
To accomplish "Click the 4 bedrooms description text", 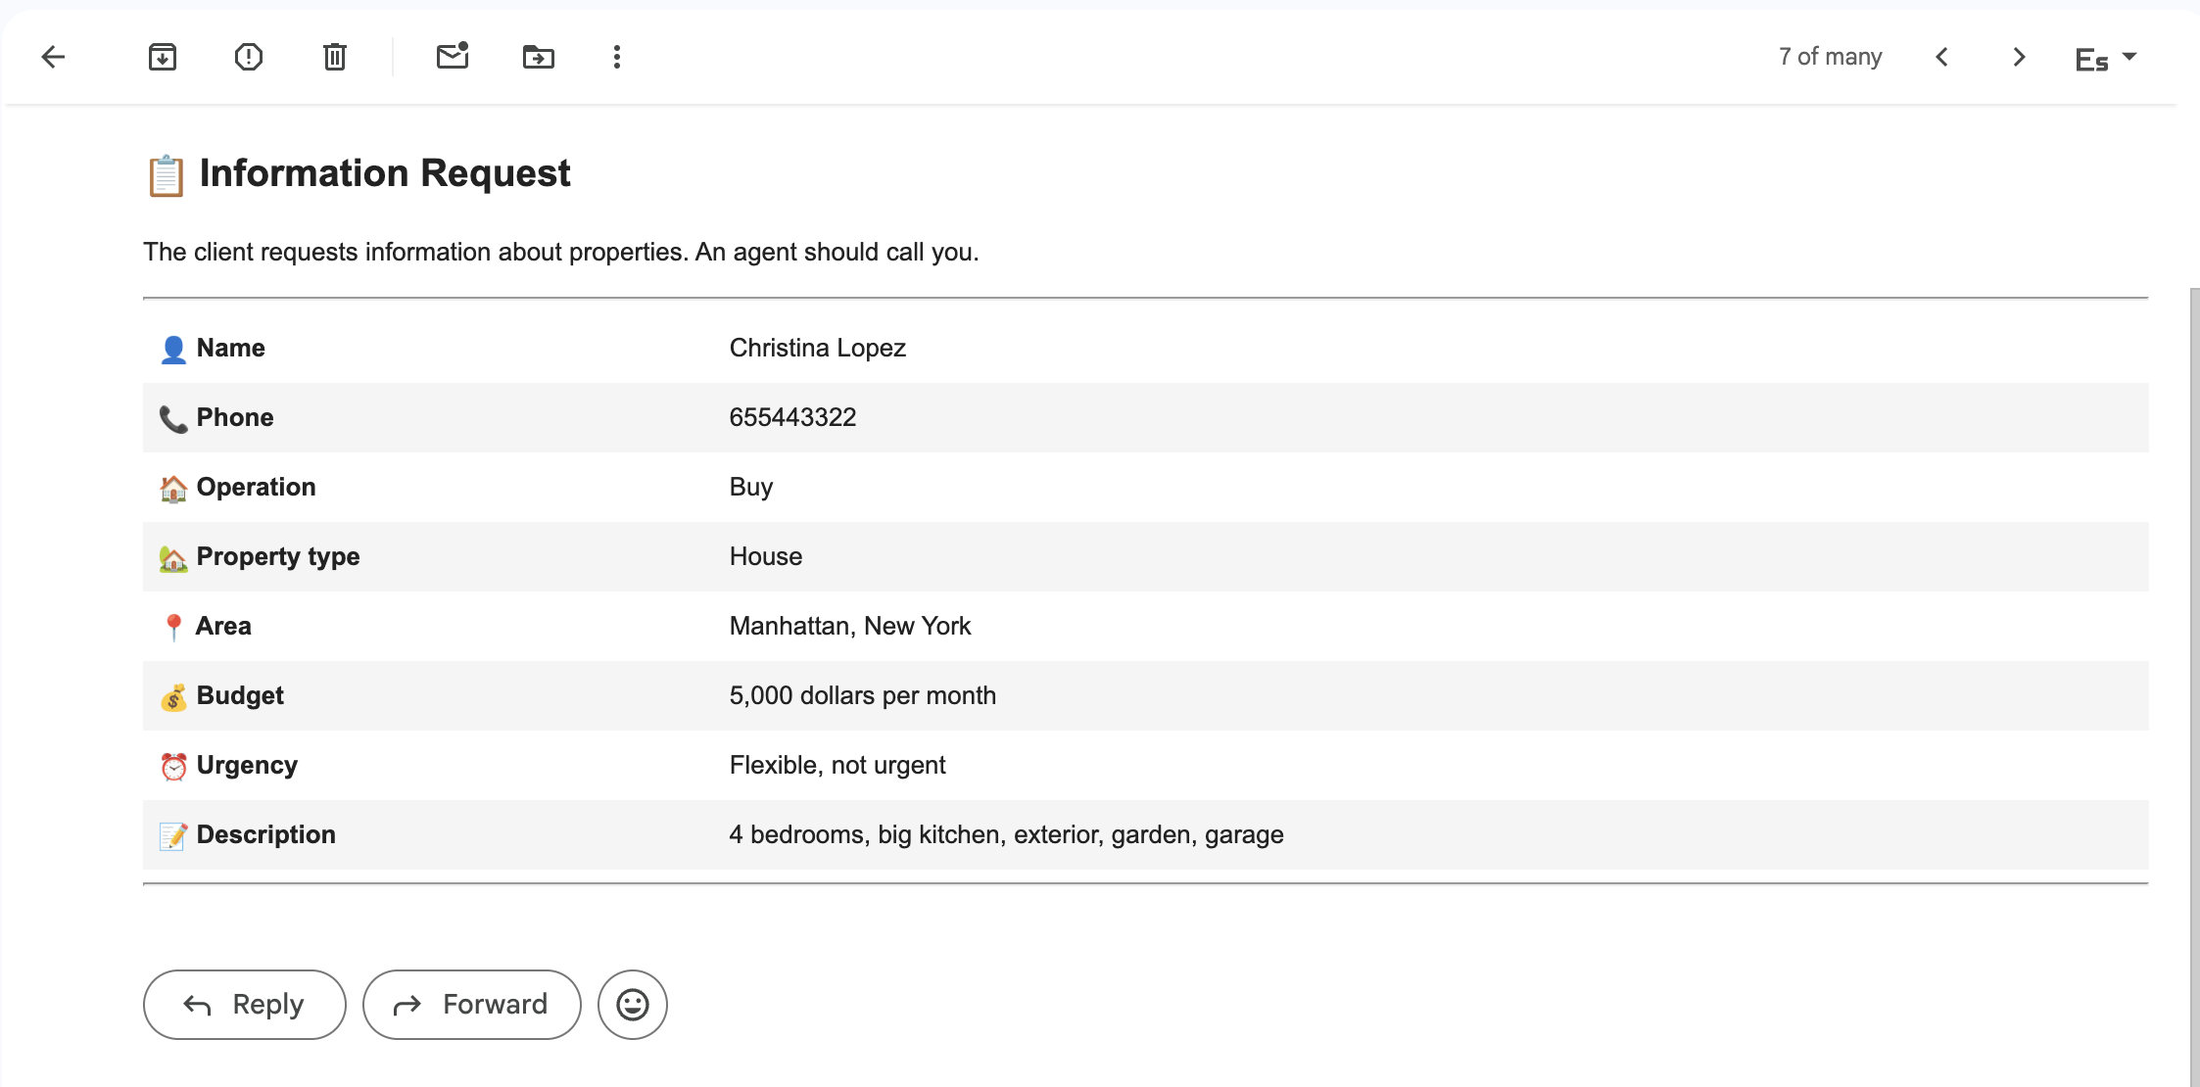I will tap(1007, 834).
